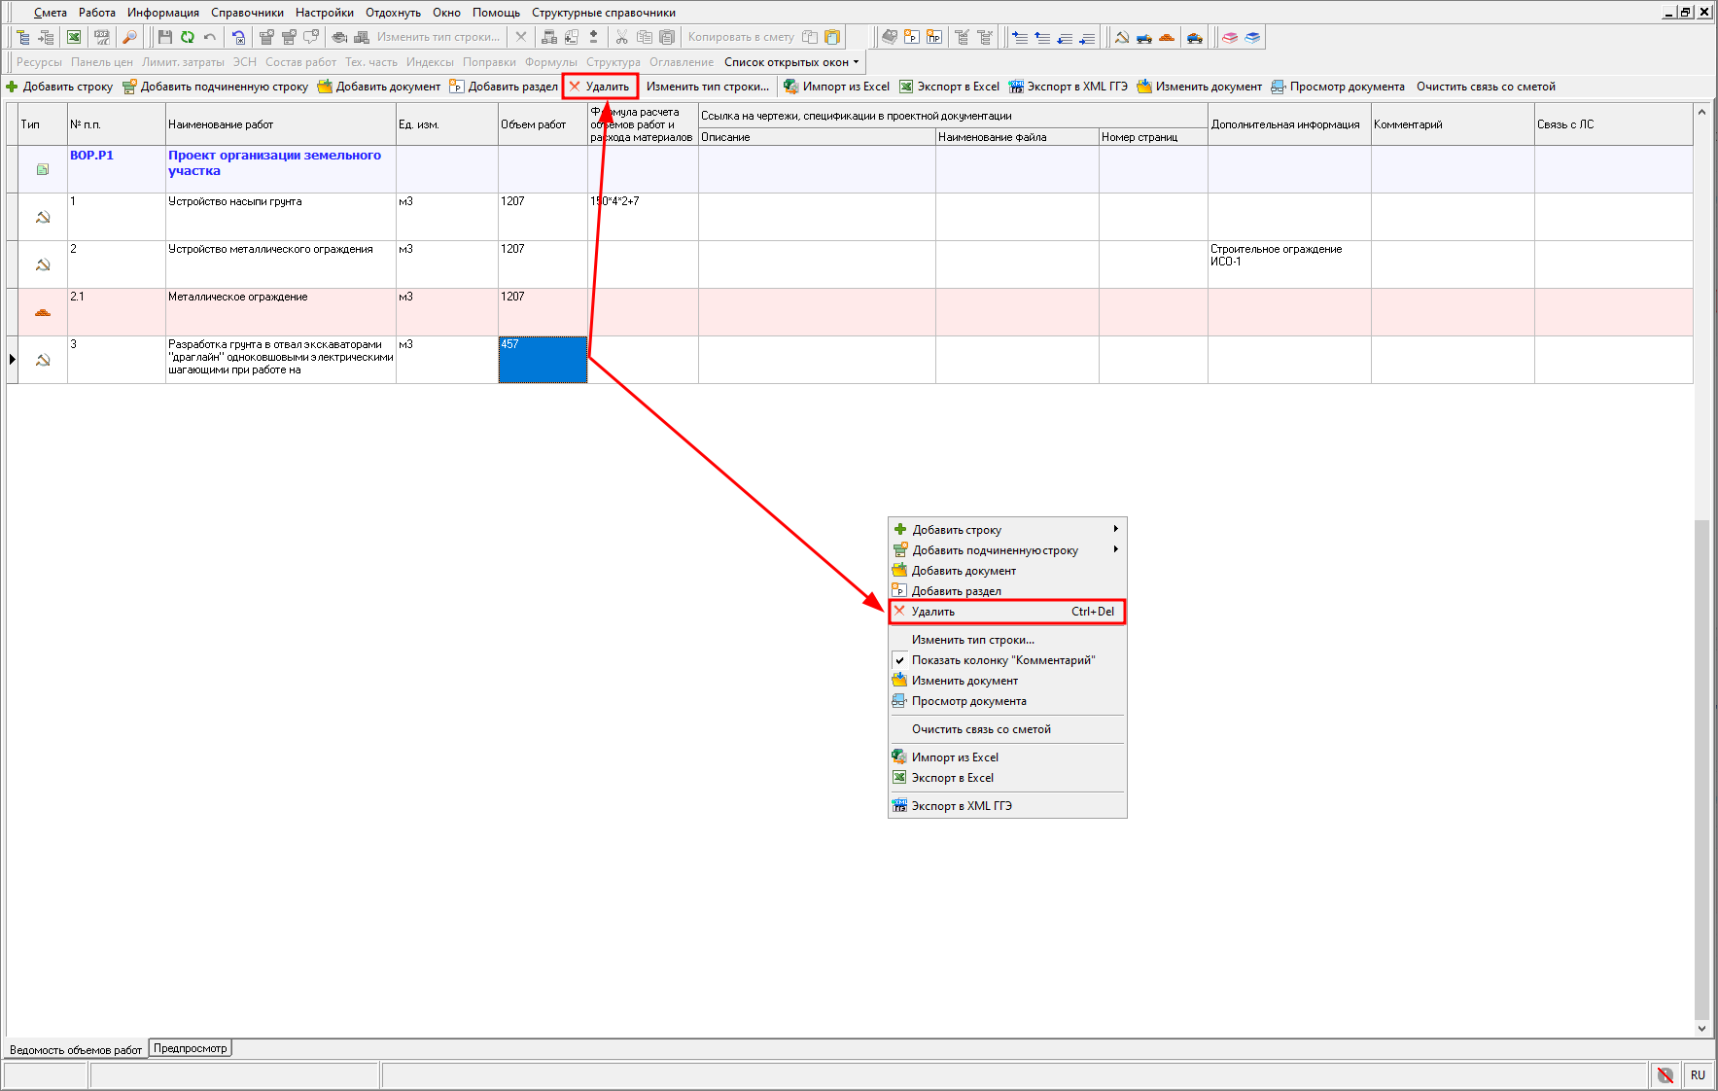Switch to the 'Предпросмотр' tab

[x=191, y=1048]
